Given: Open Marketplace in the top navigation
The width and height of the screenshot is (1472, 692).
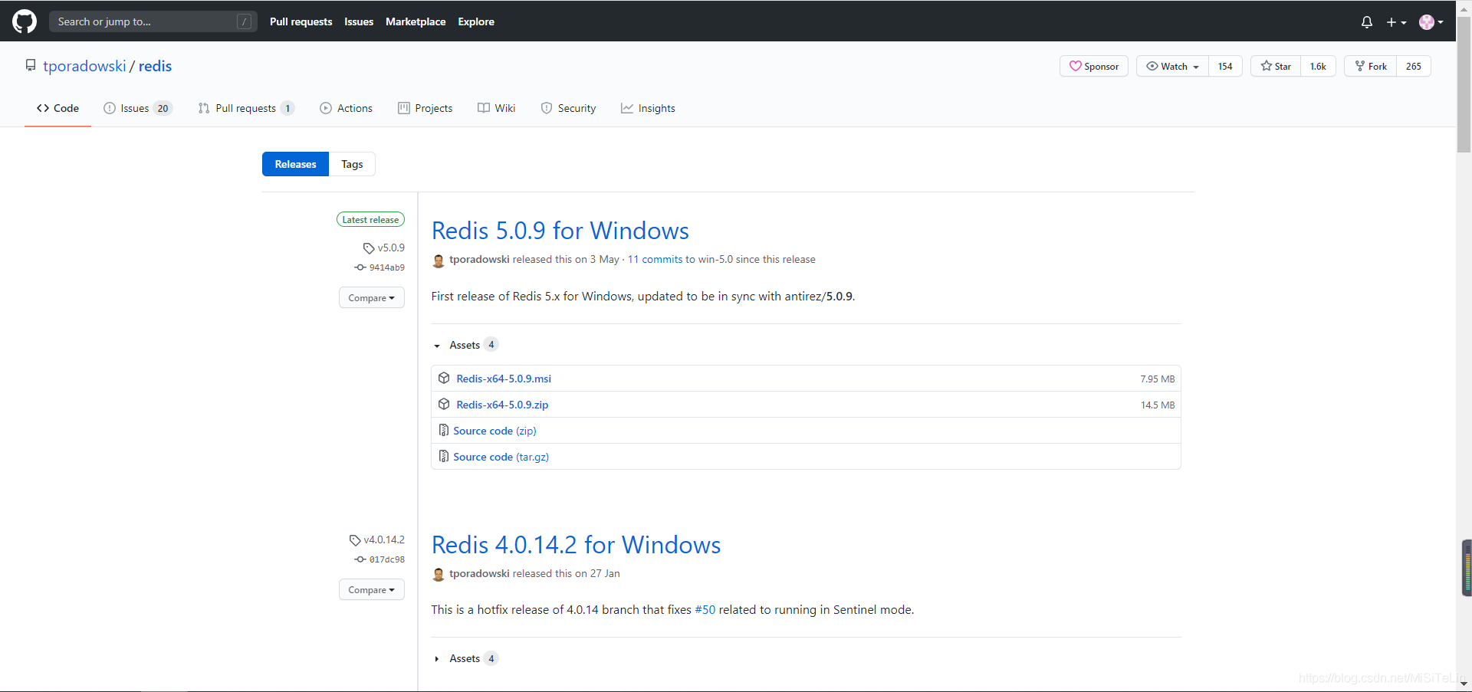Looking at the screenshot, I should (416, 21).
